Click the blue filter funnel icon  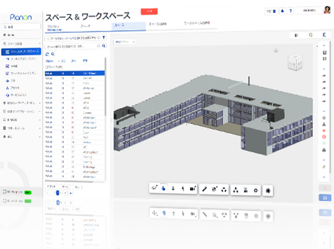coord(103,37)
